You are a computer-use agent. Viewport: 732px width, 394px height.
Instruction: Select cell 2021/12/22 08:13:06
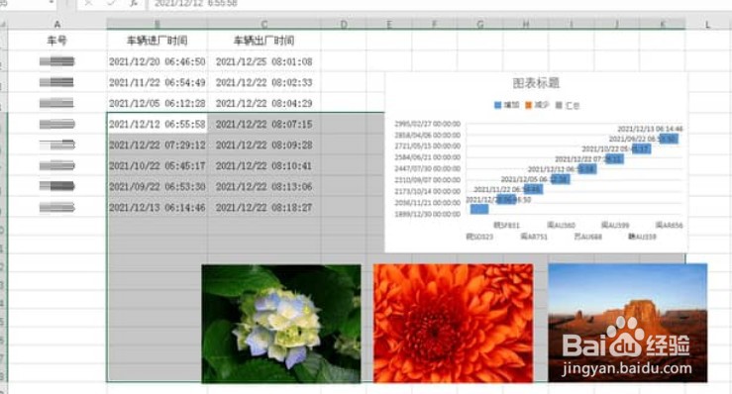point(264,187)
